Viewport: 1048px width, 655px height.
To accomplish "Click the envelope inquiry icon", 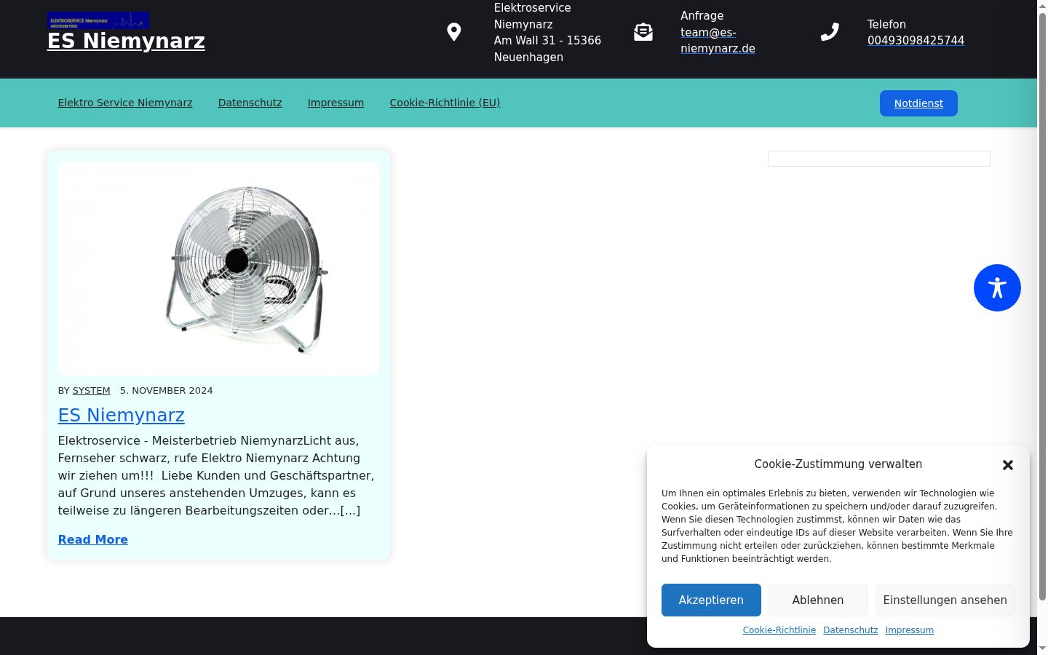I will [x=643, y=32].
